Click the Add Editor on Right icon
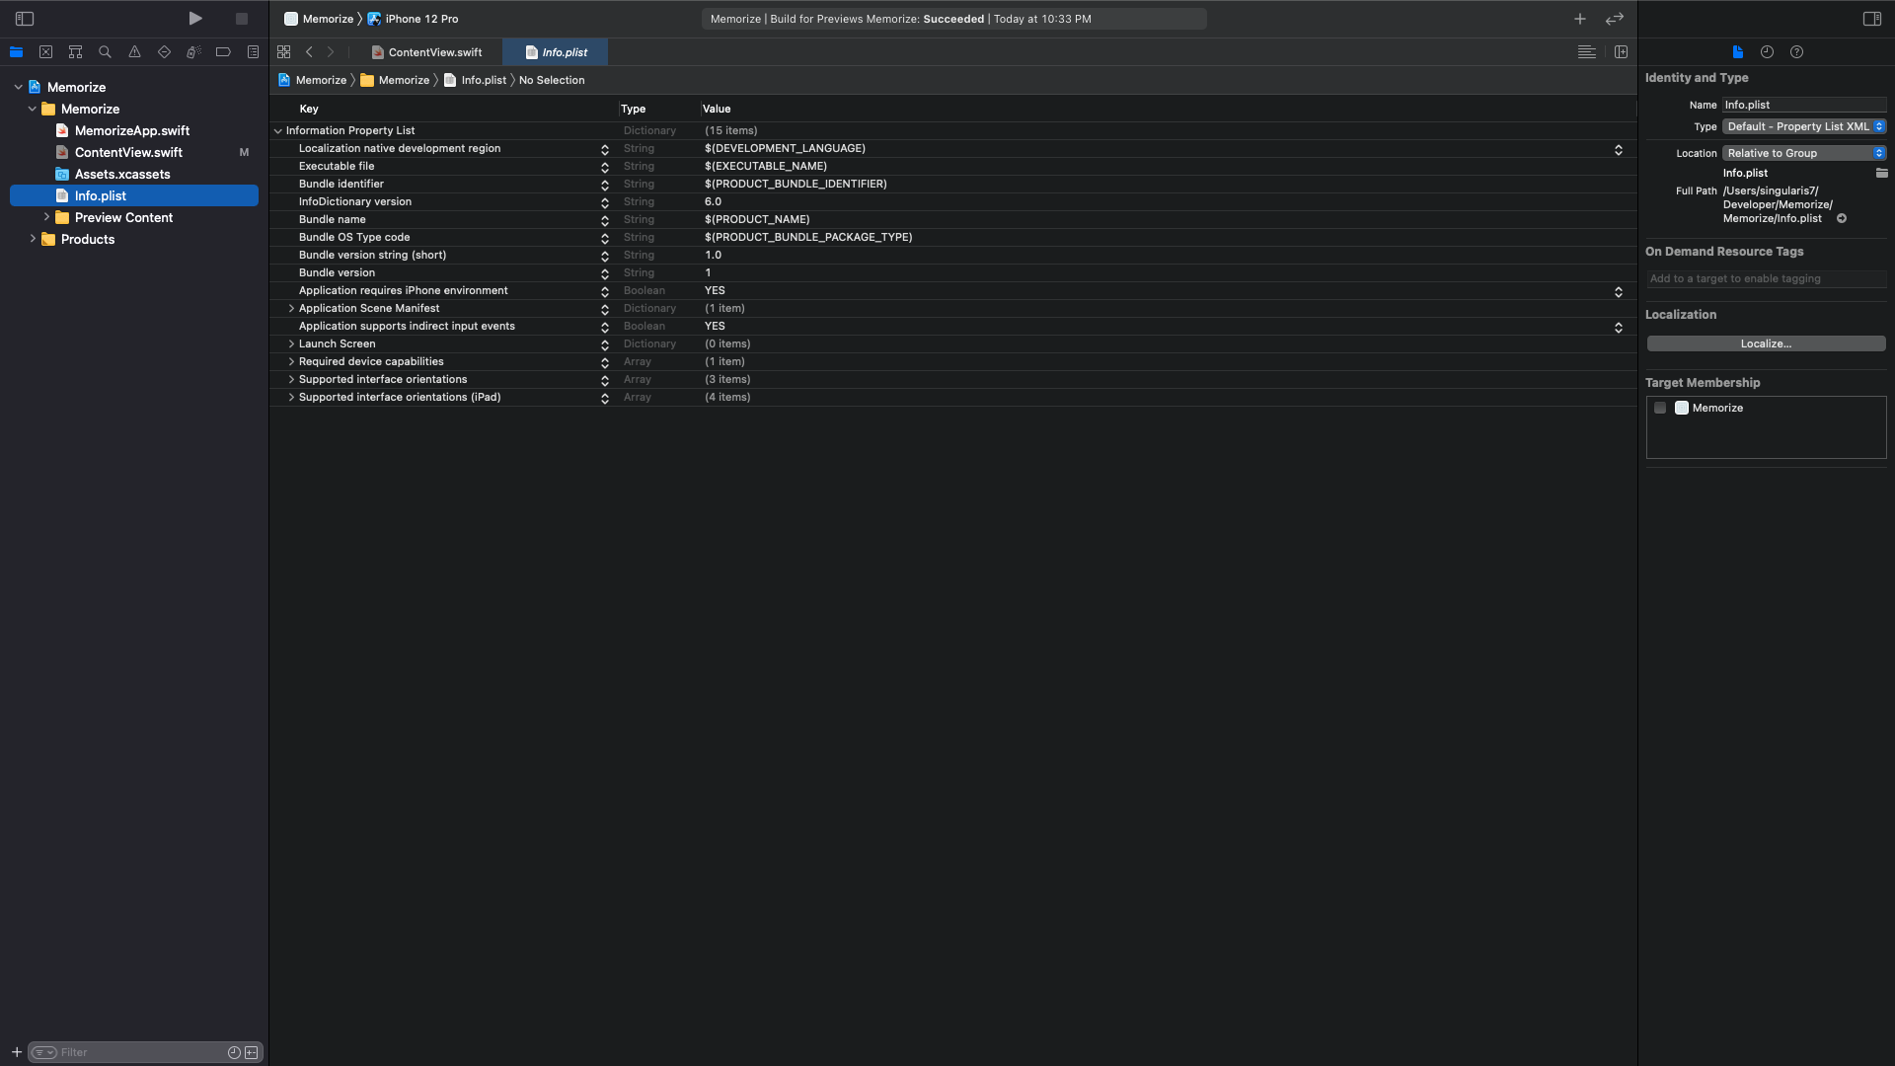 [1621, 52]
